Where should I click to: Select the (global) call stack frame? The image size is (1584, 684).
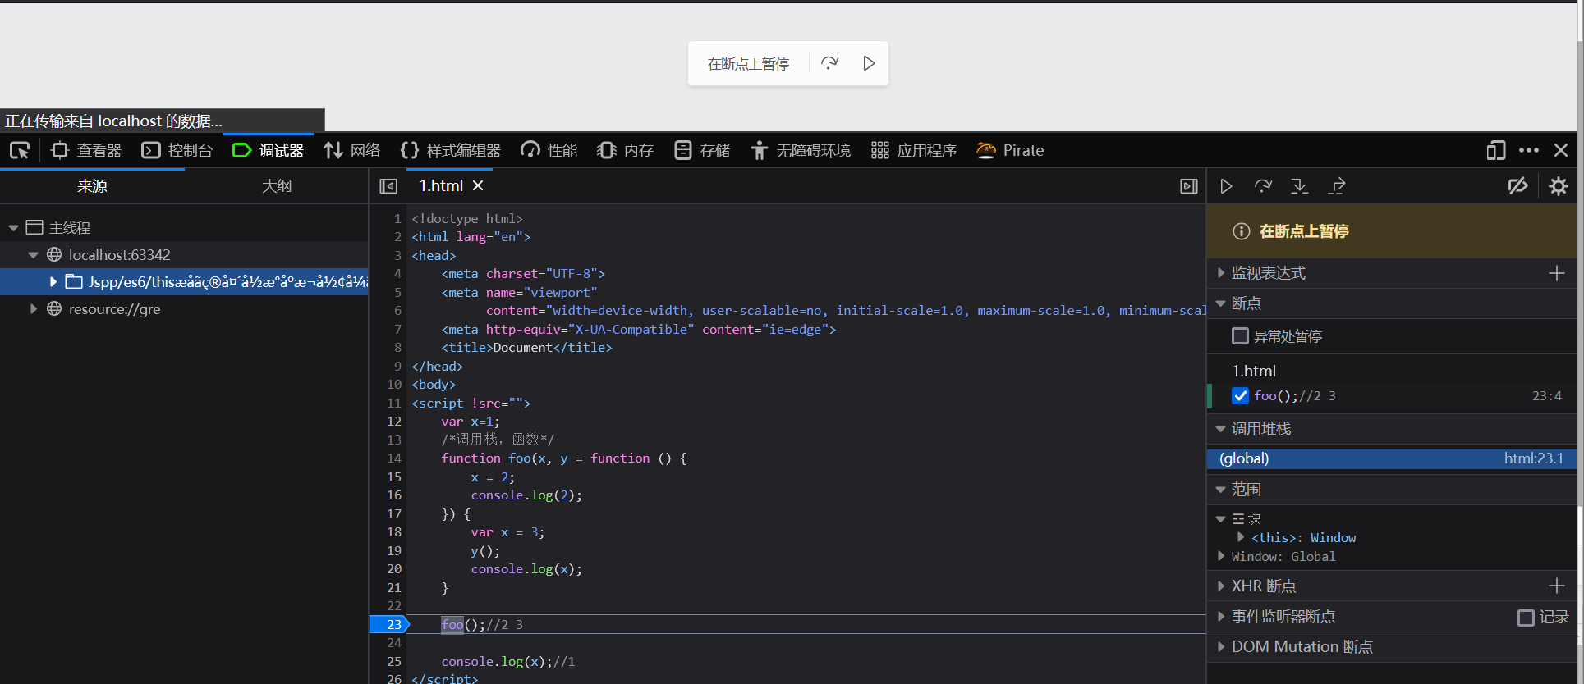pyautogui.click(x=1391, y=458)
